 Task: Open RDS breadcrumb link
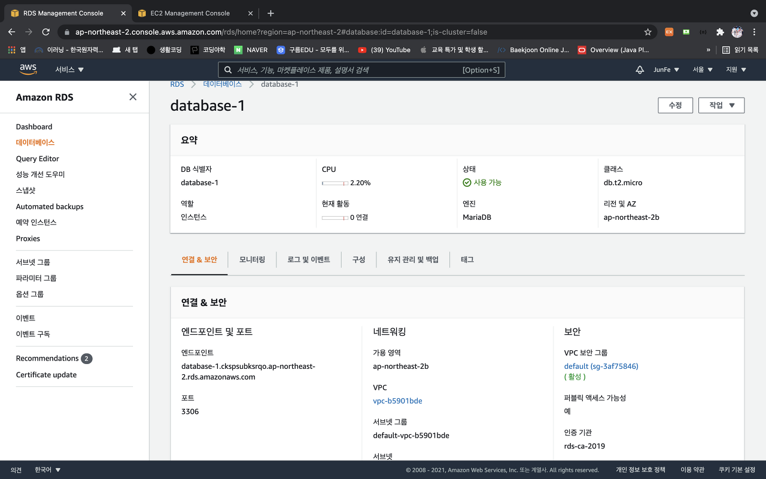pyautogui.click(x=177, y=84)
